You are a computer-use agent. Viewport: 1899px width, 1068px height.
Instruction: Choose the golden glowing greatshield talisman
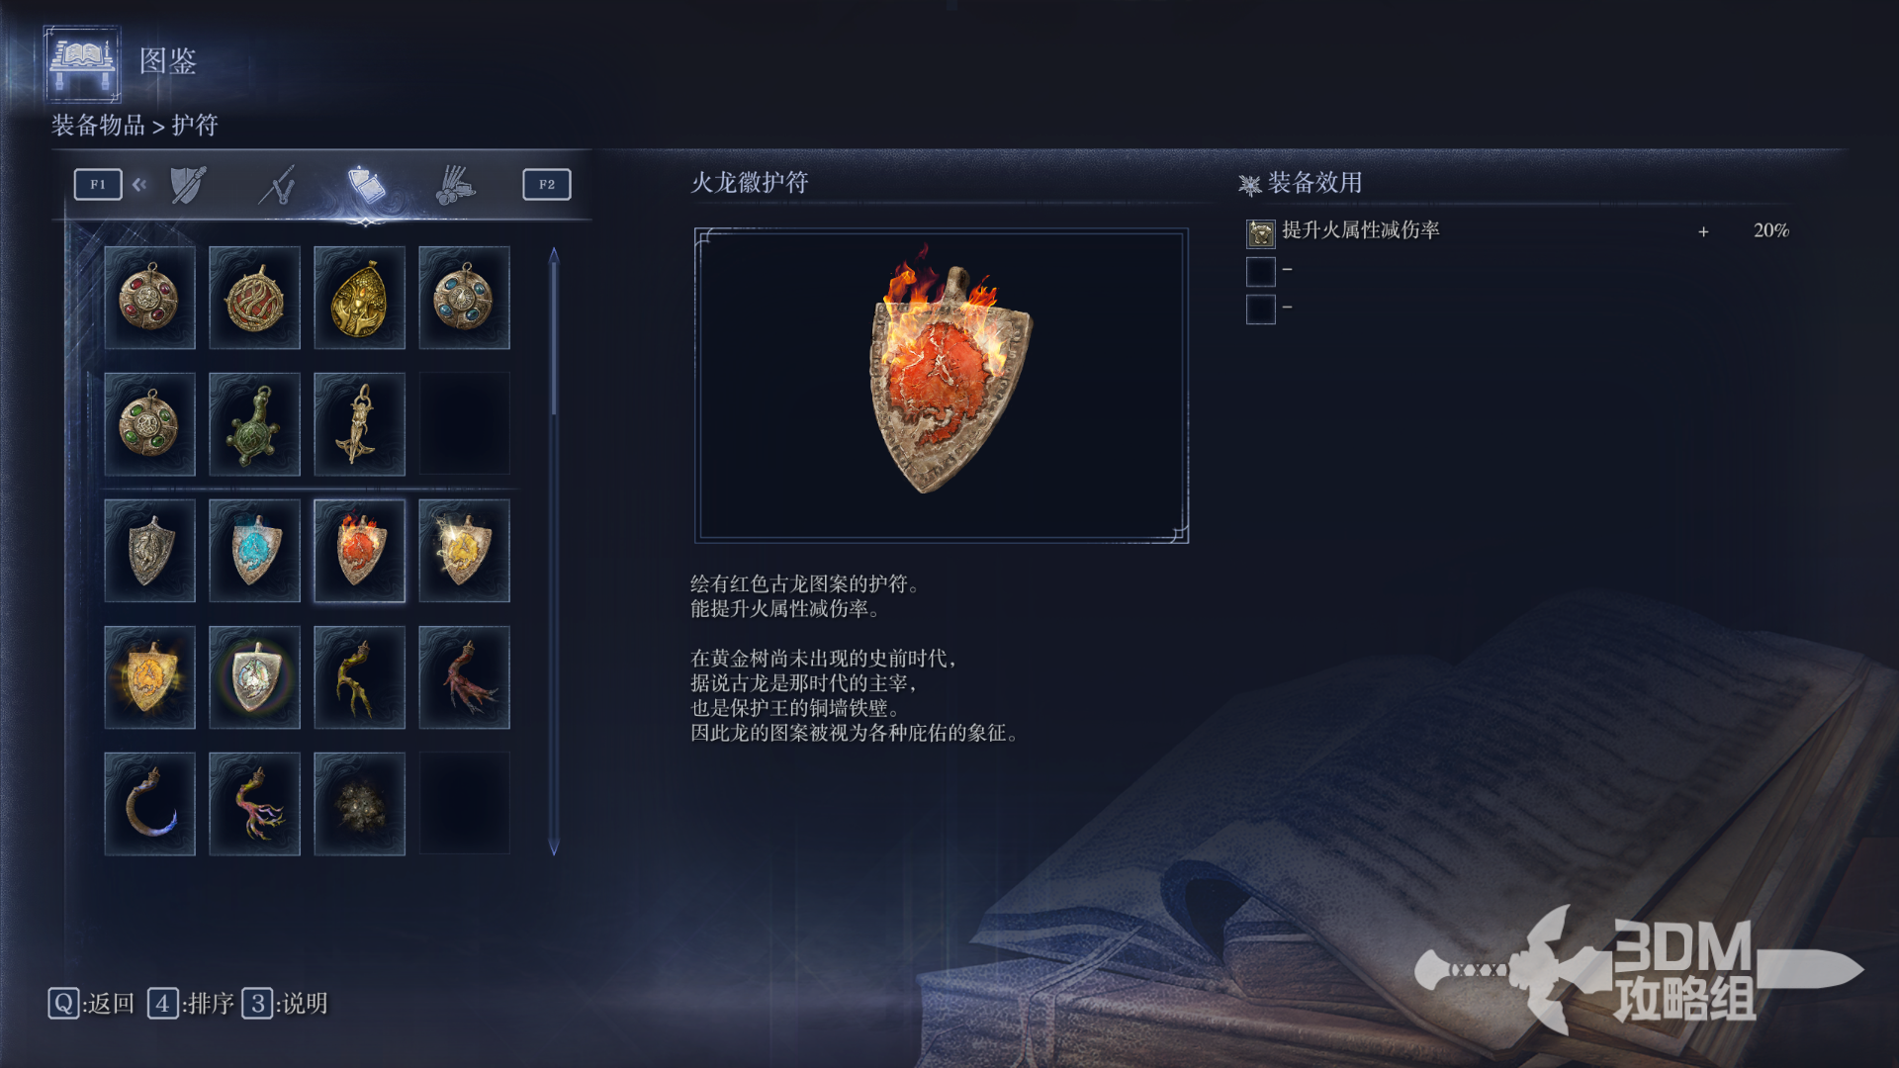tap(149, 677)
